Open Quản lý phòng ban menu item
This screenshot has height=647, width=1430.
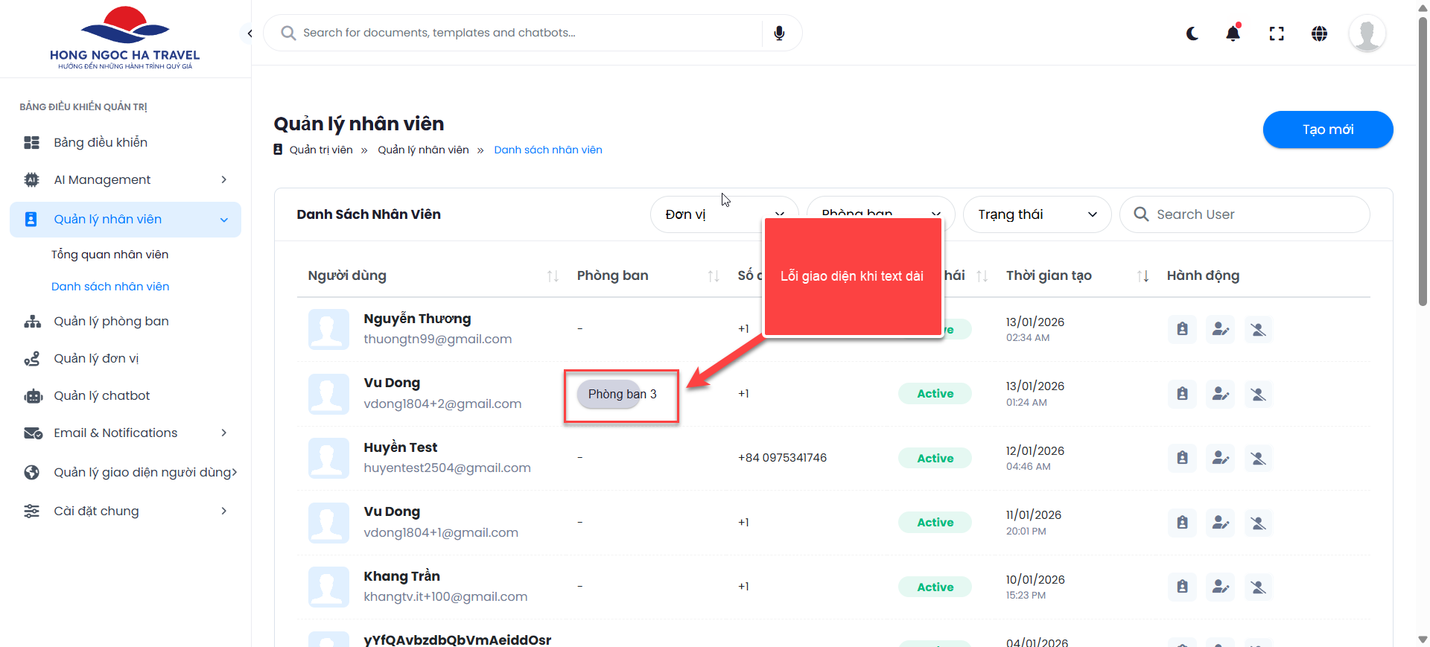pyautogui.click(x=111, y=321)
